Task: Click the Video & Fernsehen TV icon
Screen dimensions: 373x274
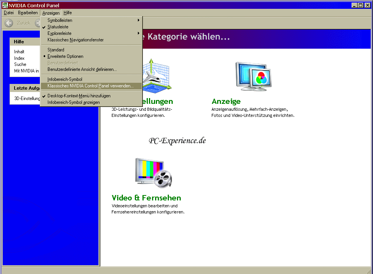Action: click(x=154, y=173)
